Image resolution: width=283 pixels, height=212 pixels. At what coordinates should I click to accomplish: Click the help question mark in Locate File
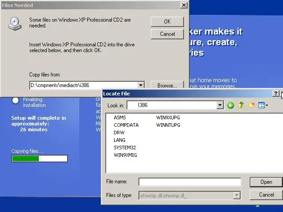coord(276,94)
